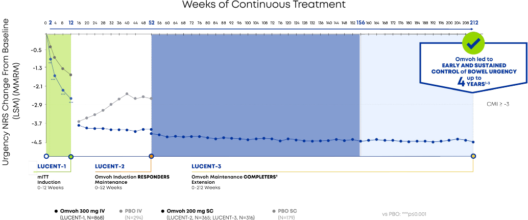Screen dimensions: 528x220
Task: Click the bold week 2 axis label
Action: pos(50,23)
